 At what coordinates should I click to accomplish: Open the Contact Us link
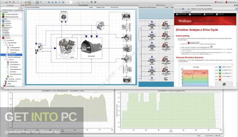220,14
